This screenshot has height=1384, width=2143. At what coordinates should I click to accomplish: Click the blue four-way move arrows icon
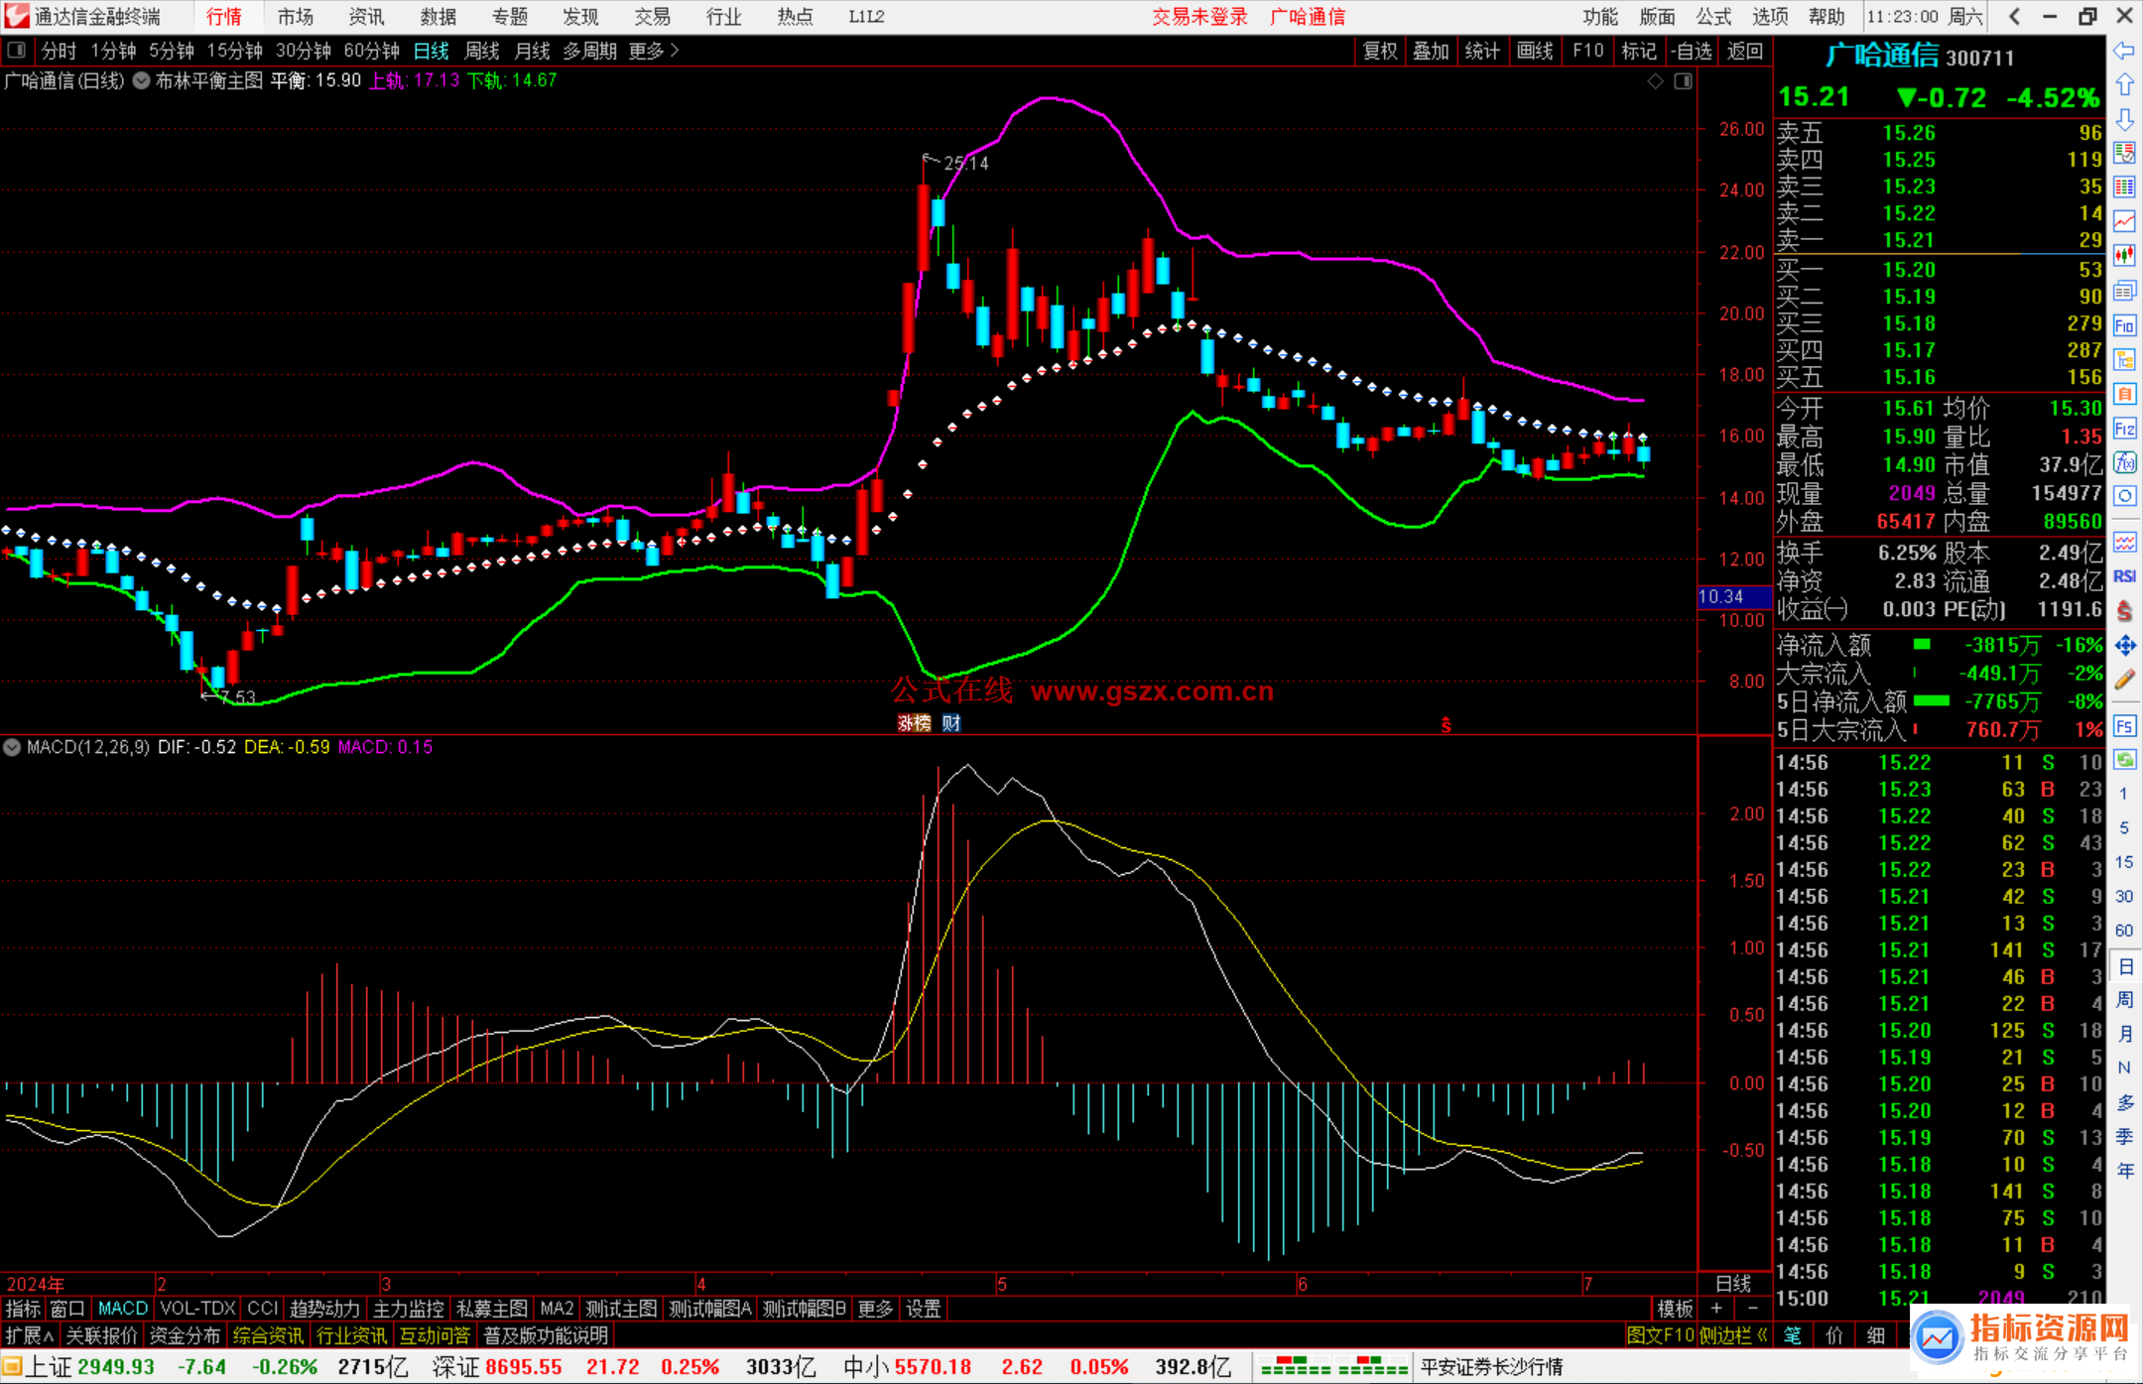click(2124, 646)
